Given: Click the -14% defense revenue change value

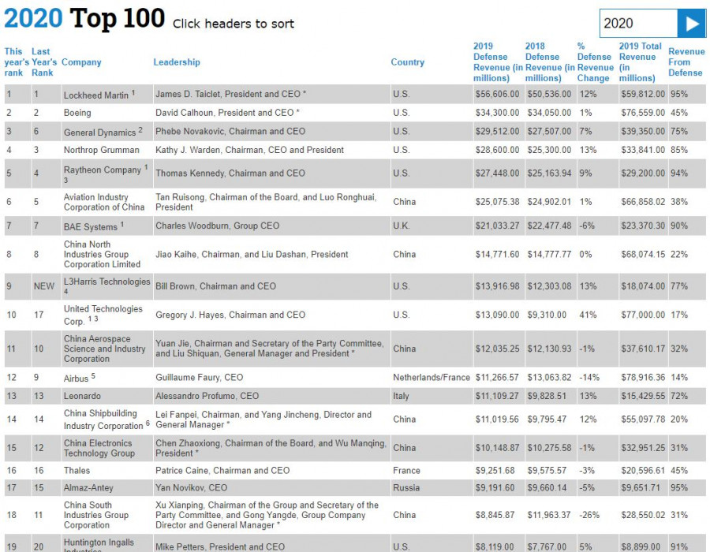Looking at the screenshot, I should point(589,378).
